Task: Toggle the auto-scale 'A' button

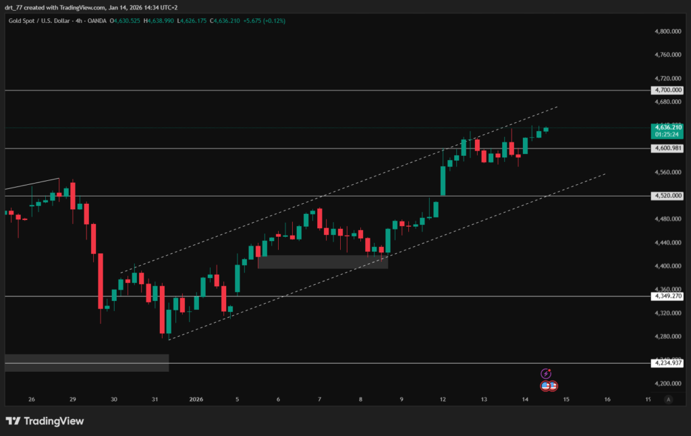Action: point(668,400)
